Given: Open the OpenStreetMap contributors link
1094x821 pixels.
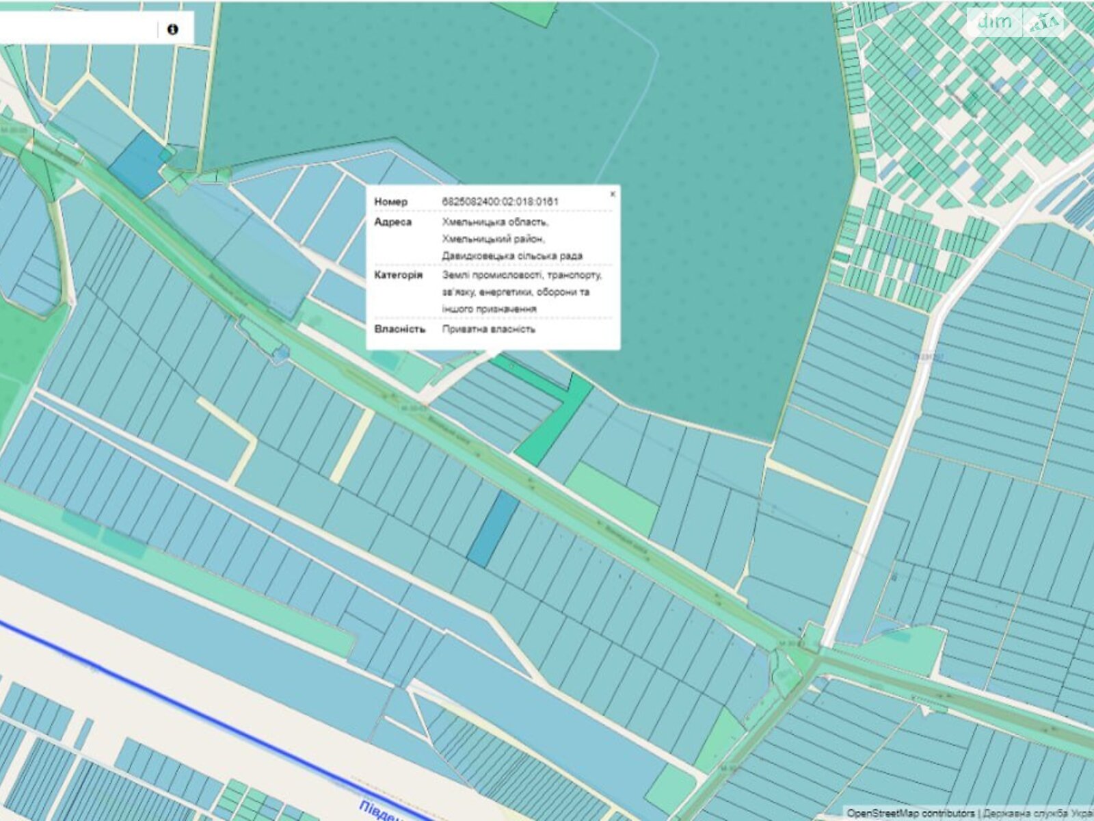Looking at the screenshot, I should [910, 813].
